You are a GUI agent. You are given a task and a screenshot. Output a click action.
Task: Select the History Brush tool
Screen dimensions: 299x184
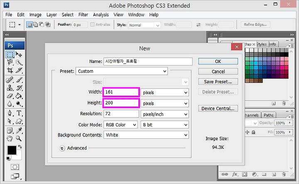point(19,88)
